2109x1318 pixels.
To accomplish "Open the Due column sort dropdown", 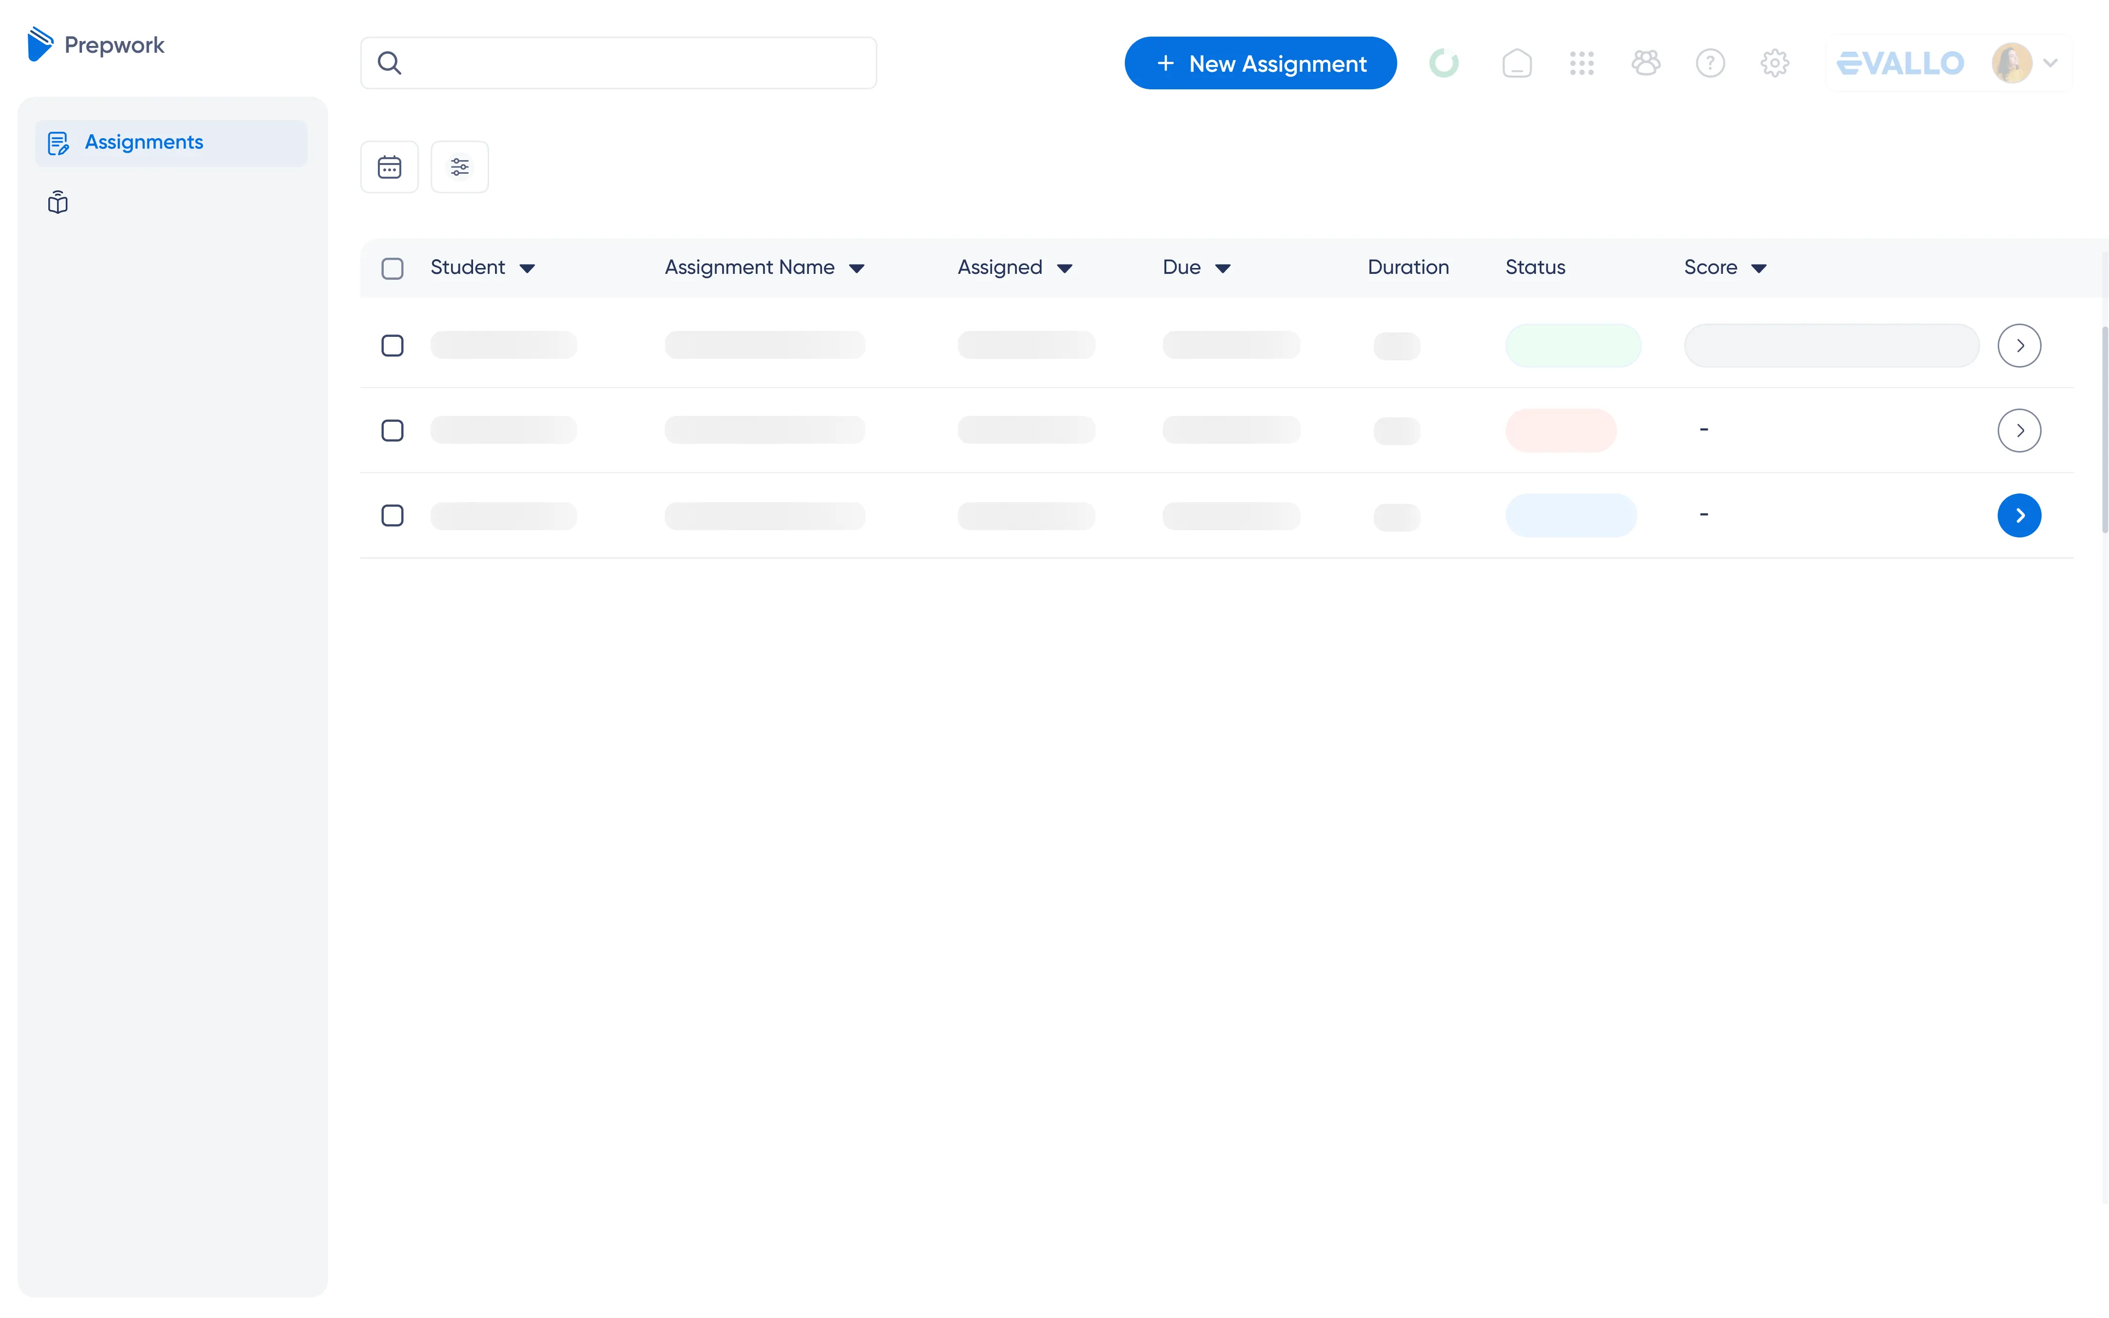I will point(1223,268).
